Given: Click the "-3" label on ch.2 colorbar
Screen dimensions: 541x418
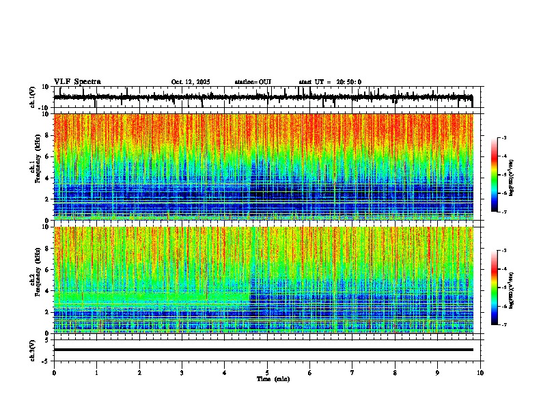Looking at the screenshot, I should [503, 251].
